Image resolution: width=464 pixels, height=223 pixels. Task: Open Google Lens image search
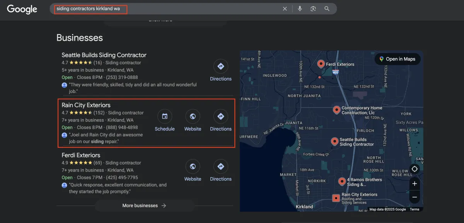(x=313, y=9)
